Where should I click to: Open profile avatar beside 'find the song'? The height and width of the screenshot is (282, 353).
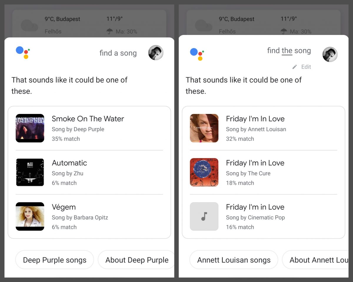click(x=330, y=54)
